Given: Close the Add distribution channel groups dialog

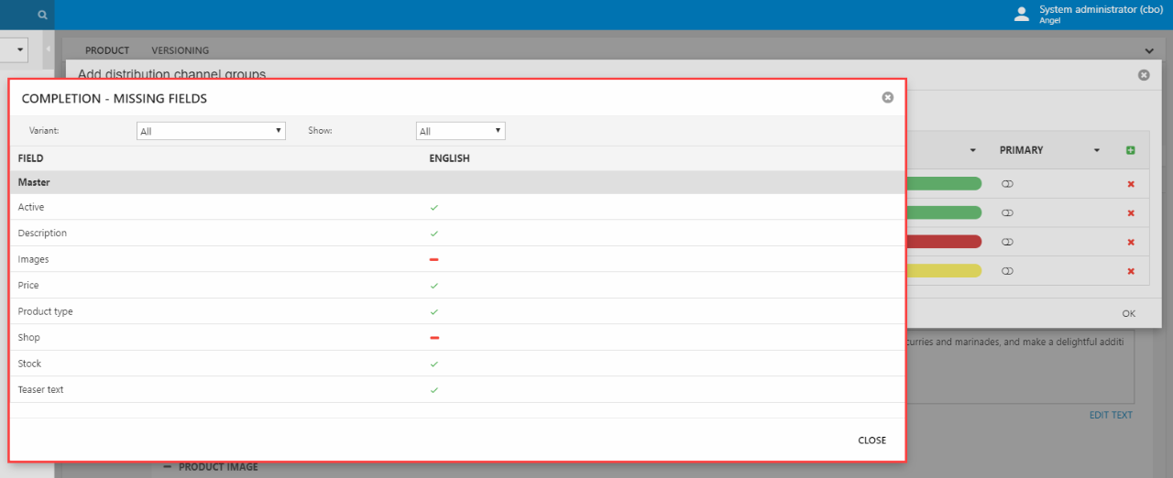Looking at the screenshot, I should [x=1143, y=75].
